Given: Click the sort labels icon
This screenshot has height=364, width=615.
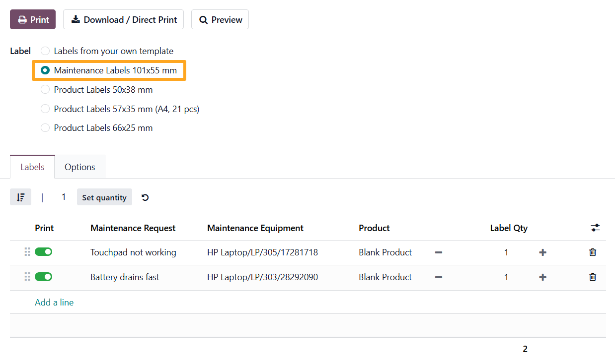Looking at the screenshot, I should tap(20, 197).
